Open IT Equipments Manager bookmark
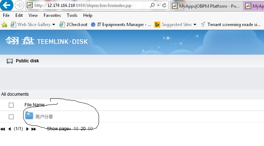This screenshot has width=264, height=146. click(121, 25)
